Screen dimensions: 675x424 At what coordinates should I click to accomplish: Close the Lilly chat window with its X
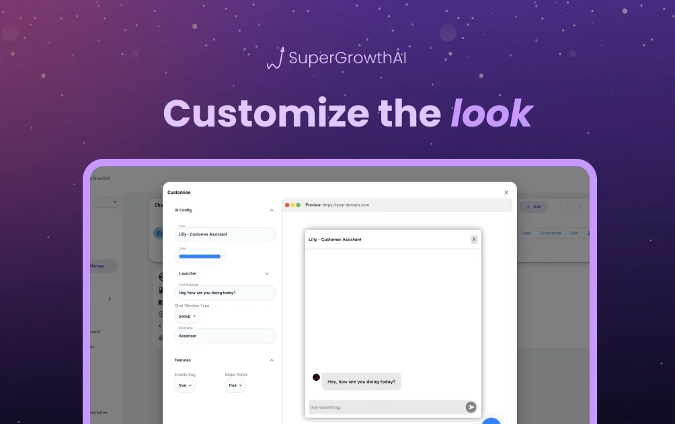(x=473, y=239)
